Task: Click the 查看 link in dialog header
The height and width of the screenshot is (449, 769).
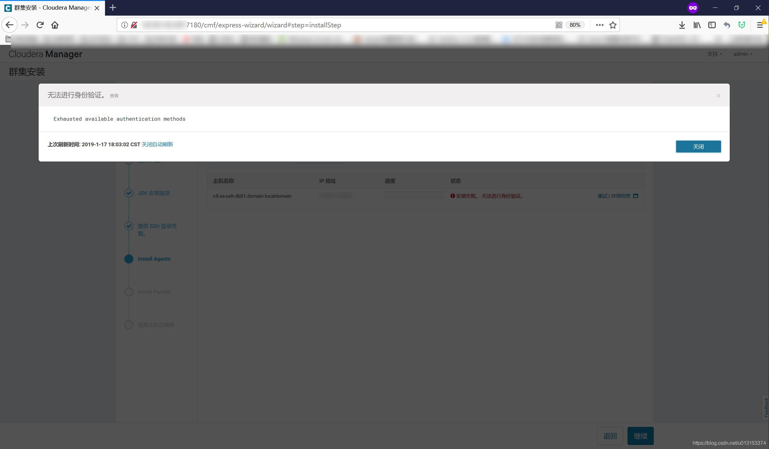Action: pos(114,96)
